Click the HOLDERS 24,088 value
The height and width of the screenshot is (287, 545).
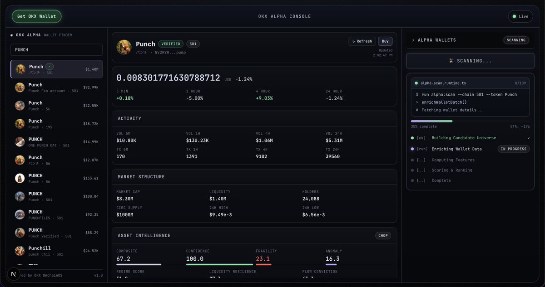point(311,199)
